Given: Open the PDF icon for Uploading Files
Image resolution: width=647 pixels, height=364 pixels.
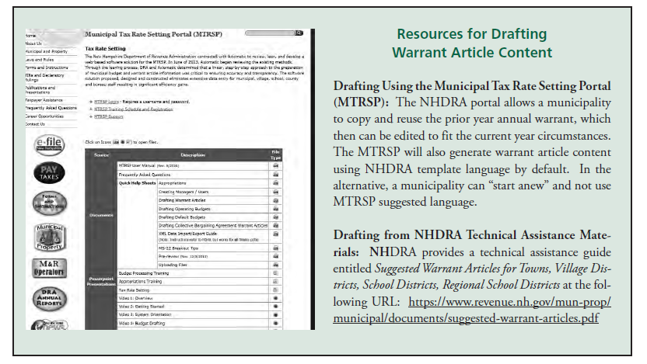Looking at the screenshot, I should (x=275, y=265).
